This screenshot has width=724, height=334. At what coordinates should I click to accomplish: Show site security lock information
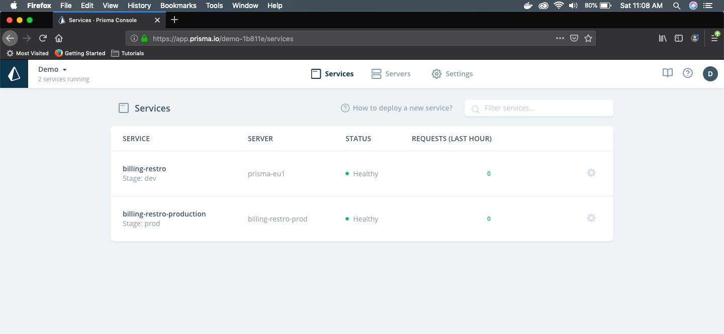(144, 38)
